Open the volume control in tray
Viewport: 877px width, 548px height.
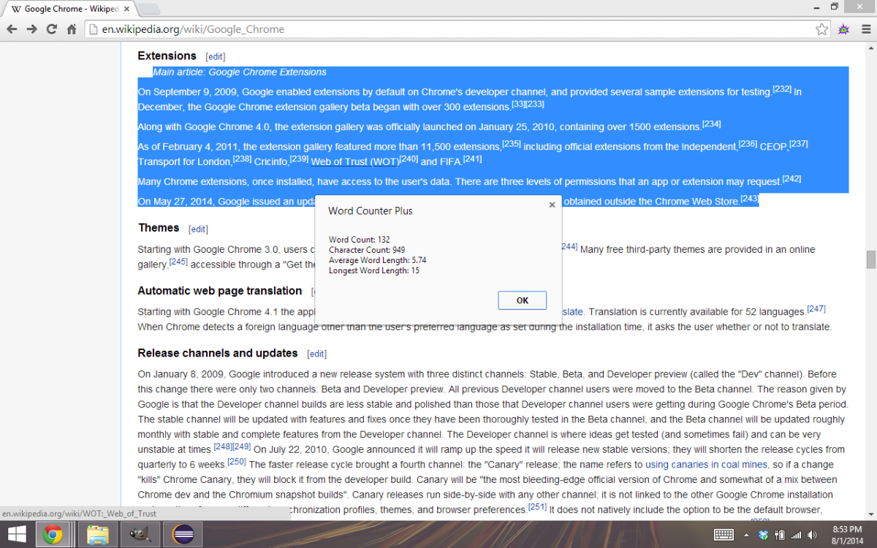coord(813,535)
